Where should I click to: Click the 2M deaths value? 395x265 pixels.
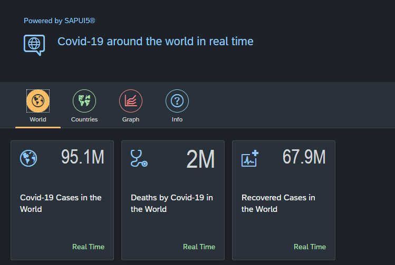coord(200,159)
